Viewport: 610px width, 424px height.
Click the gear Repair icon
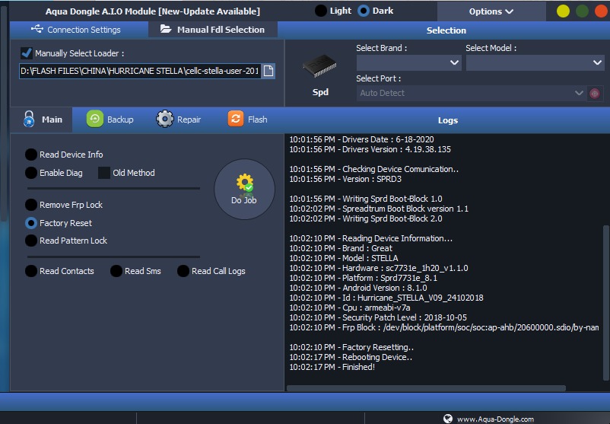165,119
